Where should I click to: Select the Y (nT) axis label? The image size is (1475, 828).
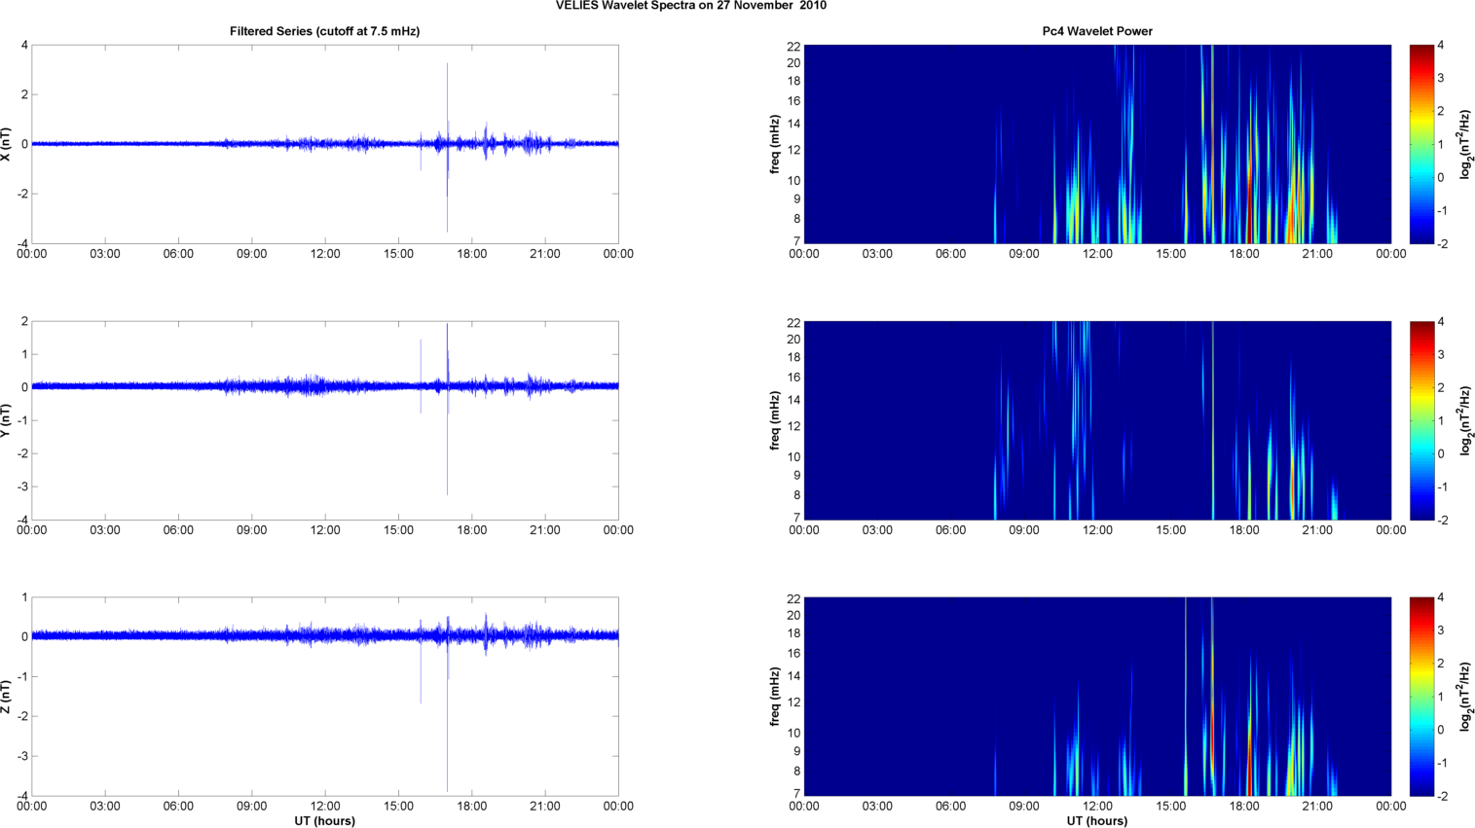point(7,420)
